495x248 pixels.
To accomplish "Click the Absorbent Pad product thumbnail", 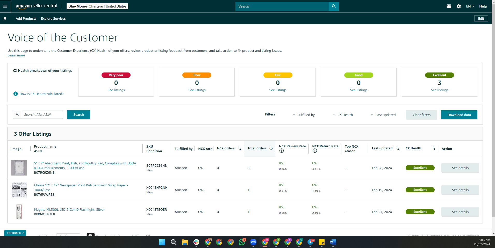I will tap(19, 168).
